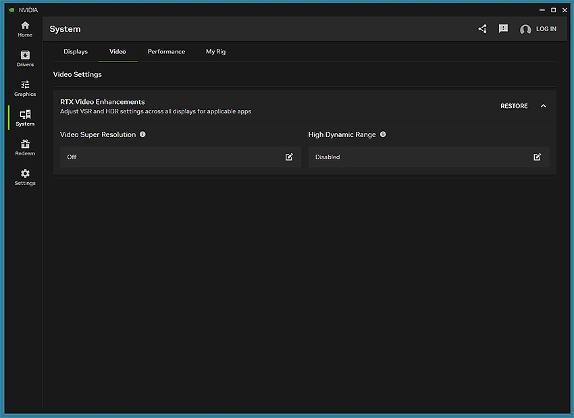Click the LOG IN button

(x=546, y=29)
